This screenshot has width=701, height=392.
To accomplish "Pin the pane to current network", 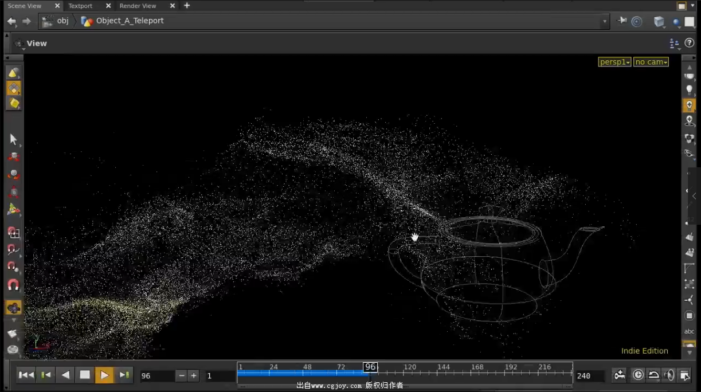I will [622, 21].
